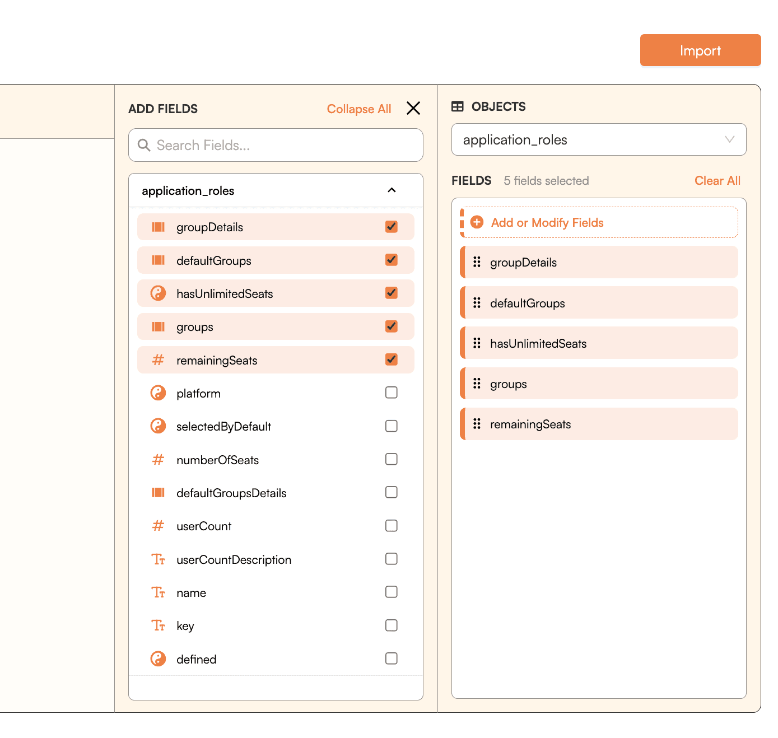Screen dimensions: 778x738
Task: Click the text type icon next to key
Action: 159,625
